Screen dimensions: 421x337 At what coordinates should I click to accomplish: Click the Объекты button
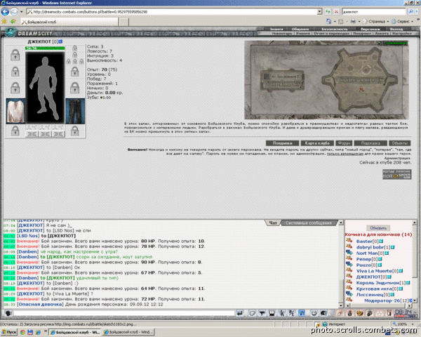point(399,143)
